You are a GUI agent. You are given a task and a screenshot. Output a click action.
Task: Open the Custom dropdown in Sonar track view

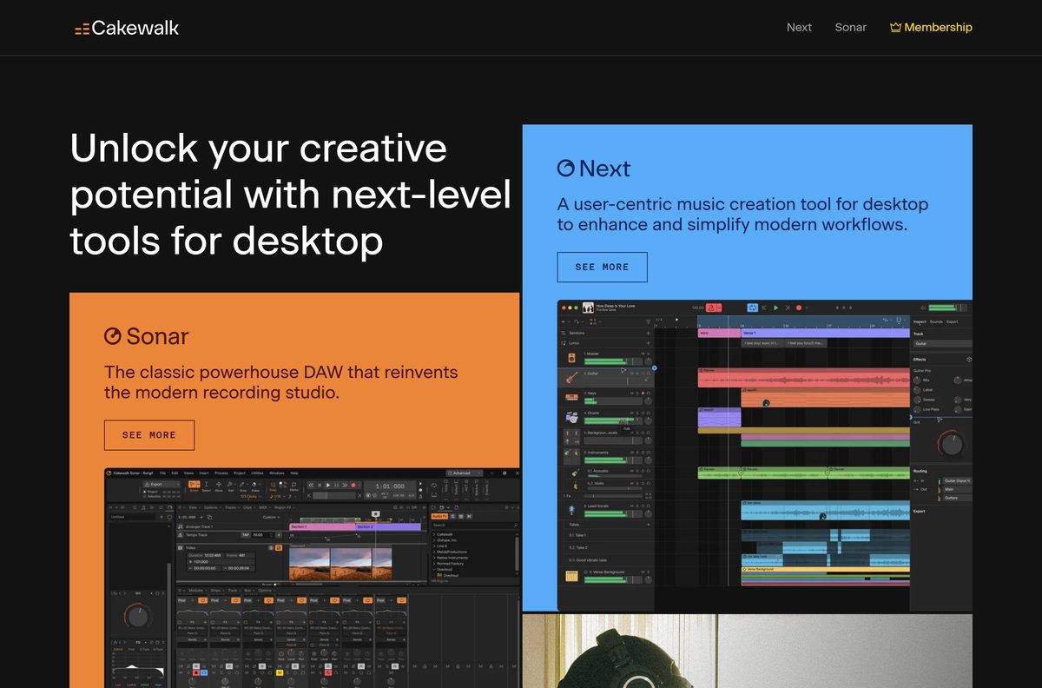tap(271, 517)
